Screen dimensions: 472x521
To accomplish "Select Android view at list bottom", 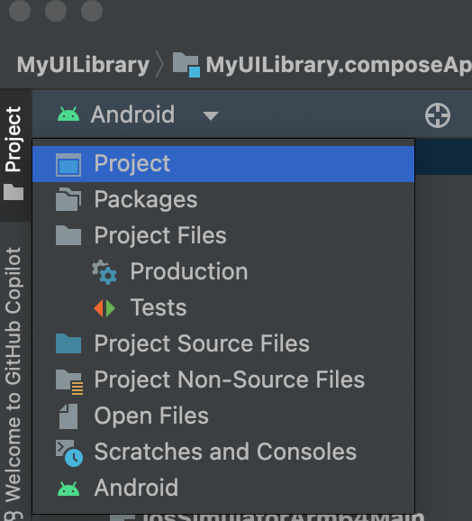I will point(223,488).
